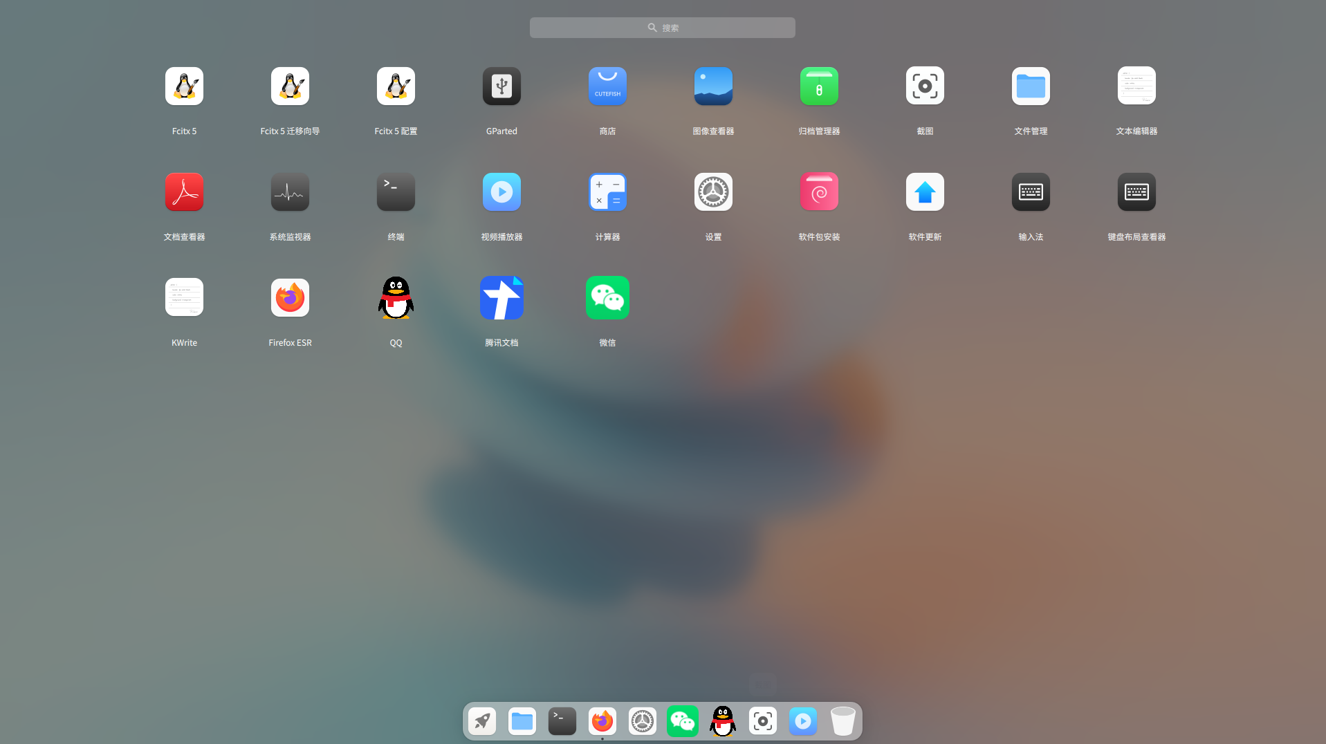
Task: Click the rocket launcher icon in dock
Action: [x=482, y=721]
